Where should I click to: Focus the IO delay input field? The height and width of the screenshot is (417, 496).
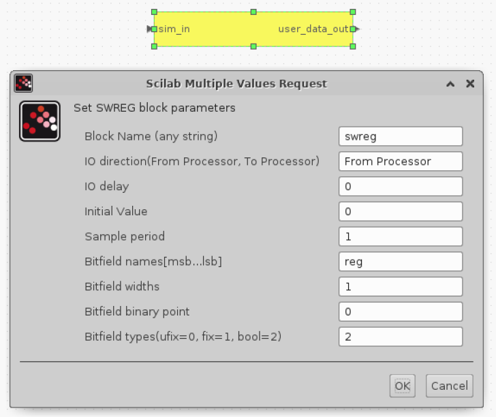pos(401,186)
